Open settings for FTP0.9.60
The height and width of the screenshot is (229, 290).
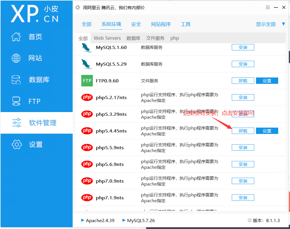pos(267,81)
